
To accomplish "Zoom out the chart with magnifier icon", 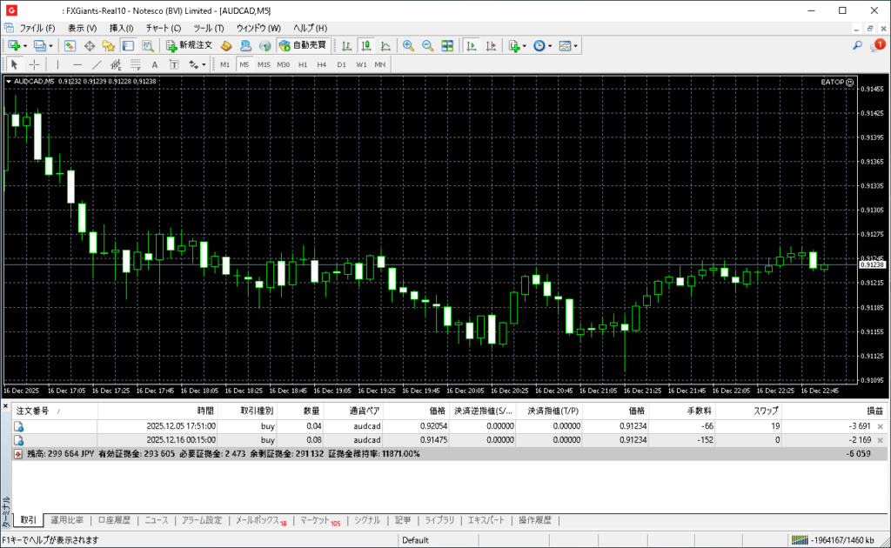I will point(427,45).
